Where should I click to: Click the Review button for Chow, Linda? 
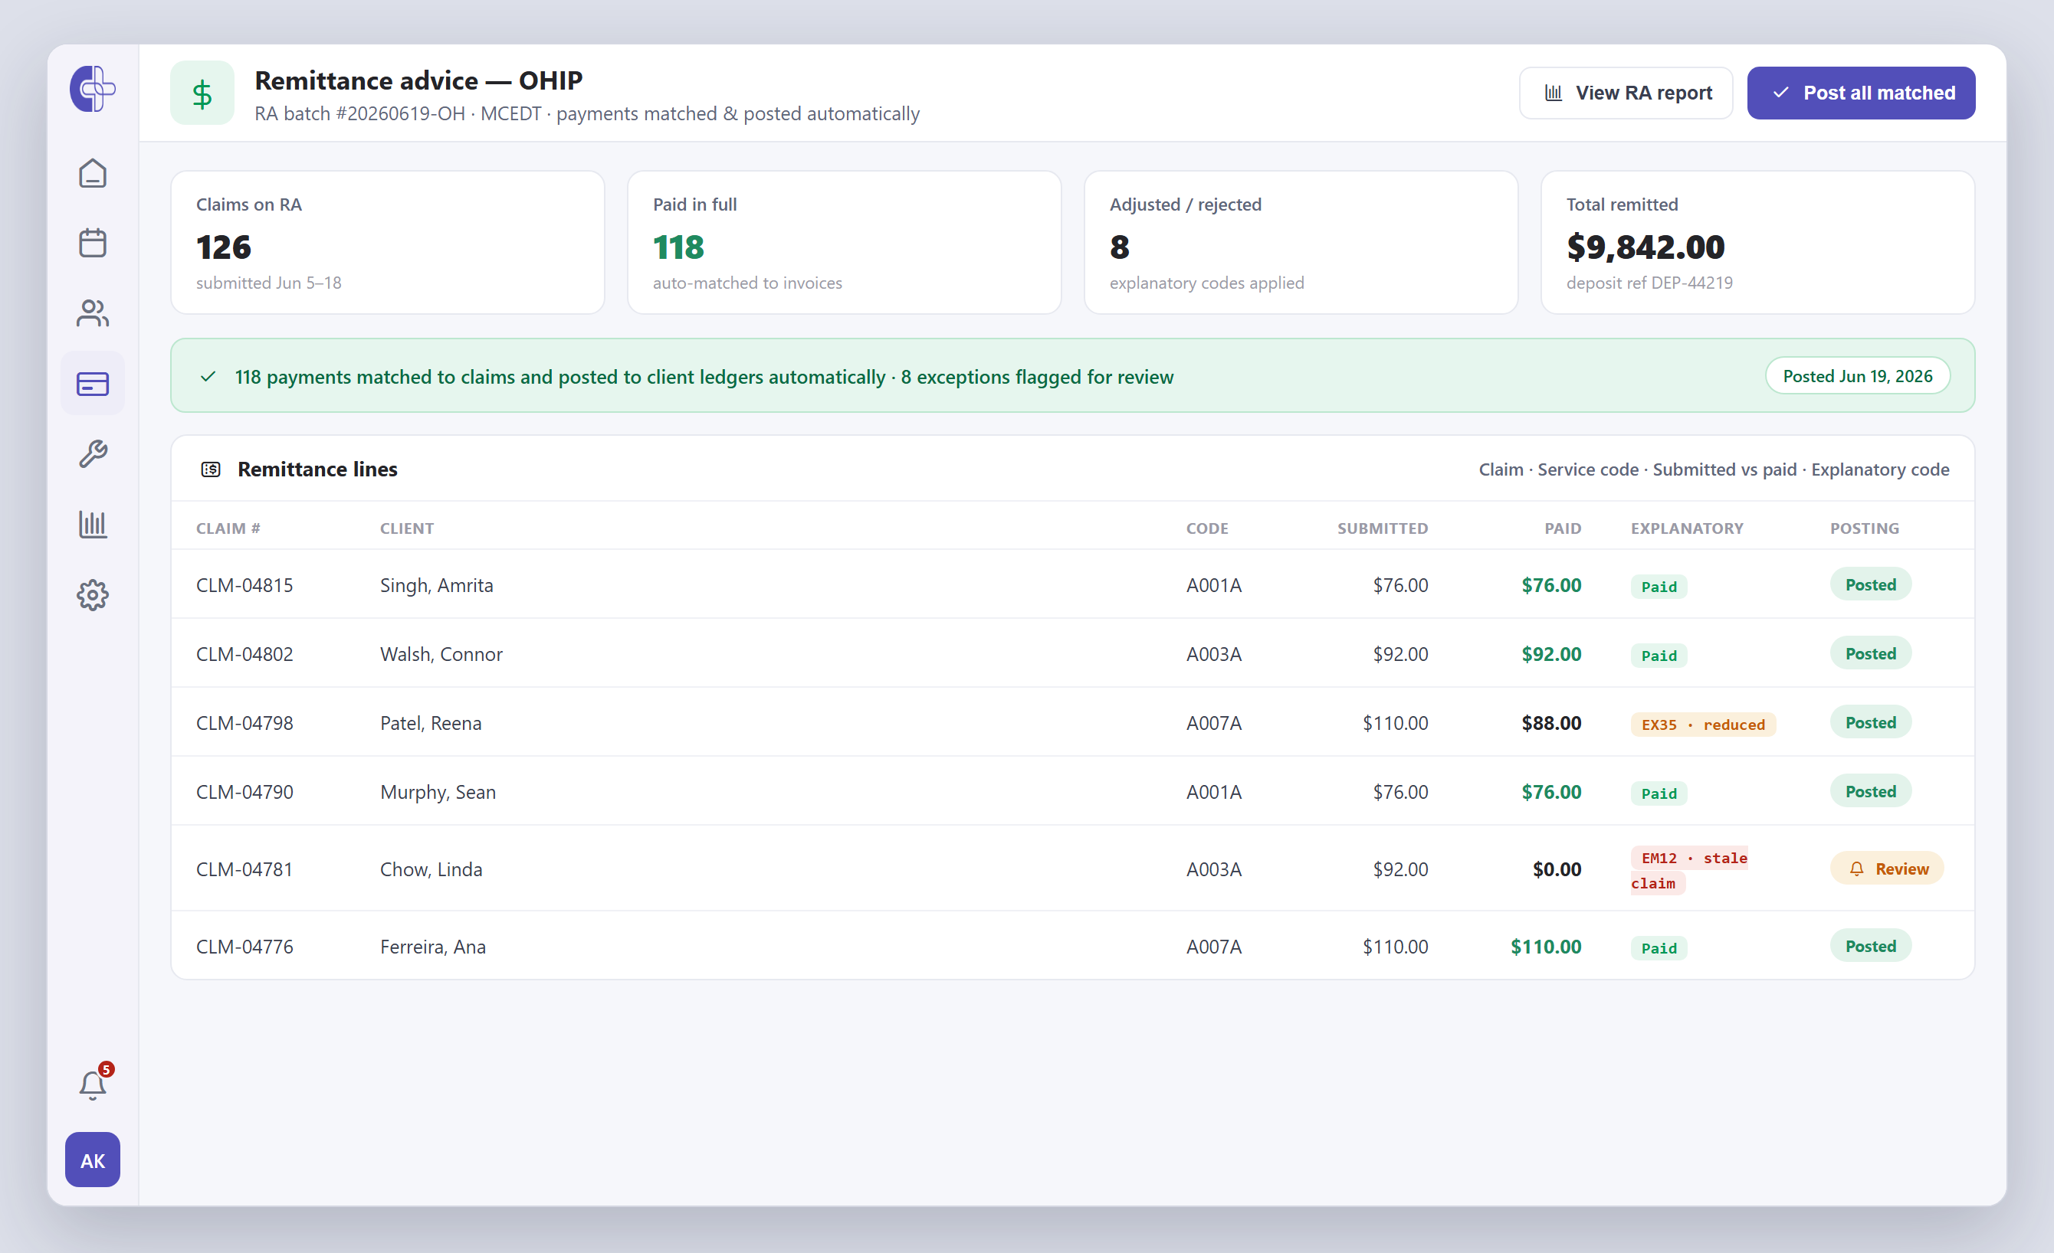(1886, 869)
